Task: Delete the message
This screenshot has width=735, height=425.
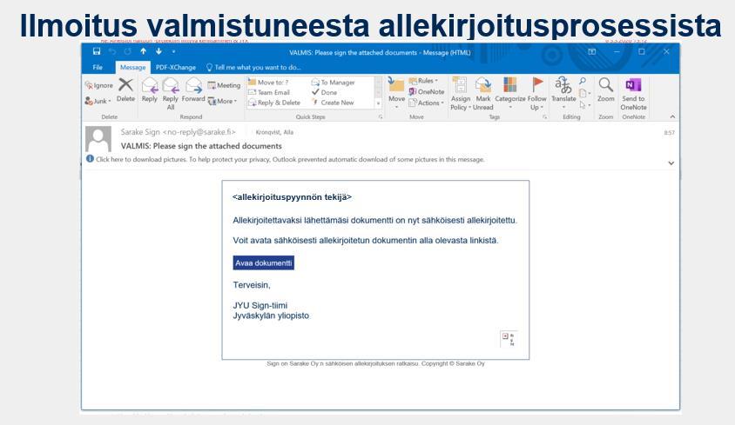Action: click(125, 90)
